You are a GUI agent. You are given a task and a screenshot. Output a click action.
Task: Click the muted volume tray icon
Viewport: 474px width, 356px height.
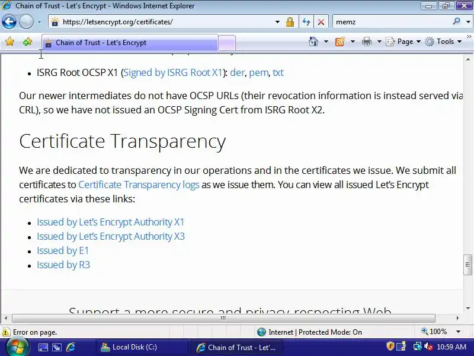click(x=428, y=347)
